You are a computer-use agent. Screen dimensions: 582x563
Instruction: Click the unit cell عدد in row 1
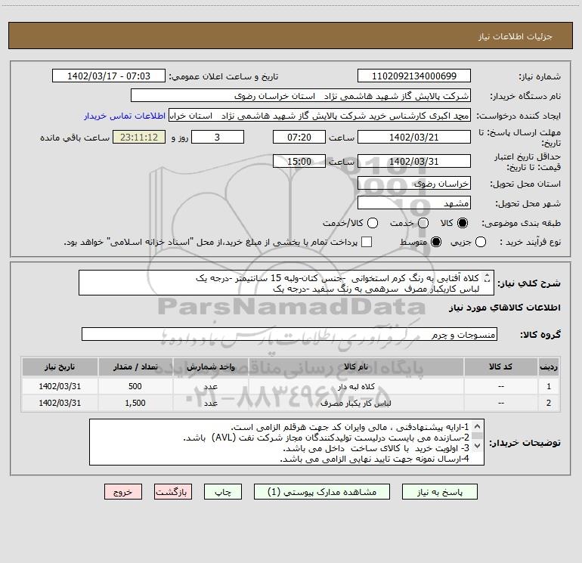pyautogui.click(x=210, y=386)
